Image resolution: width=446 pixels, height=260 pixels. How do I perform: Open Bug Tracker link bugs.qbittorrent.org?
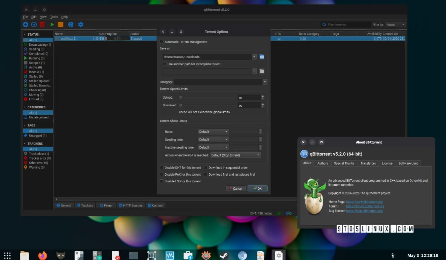pos(364,211)
